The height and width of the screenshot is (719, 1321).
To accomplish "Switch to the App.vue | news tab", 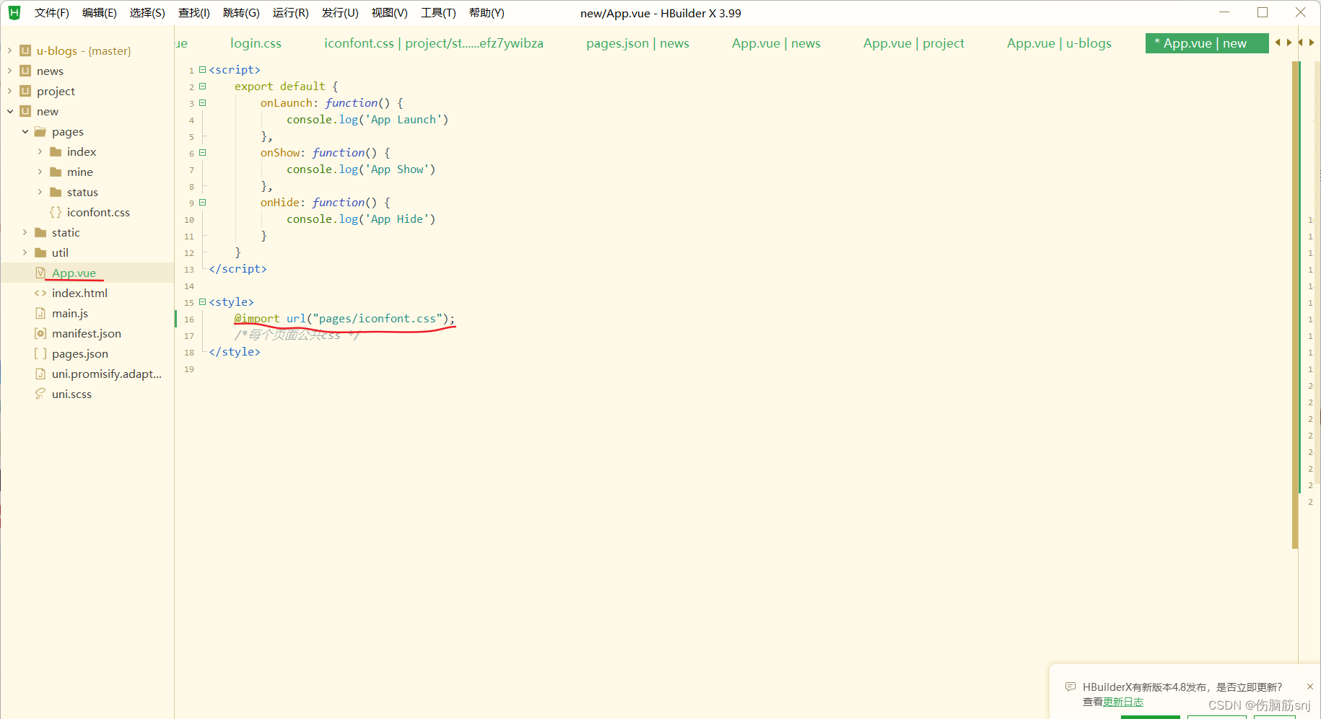I will (x=776, y=43).
